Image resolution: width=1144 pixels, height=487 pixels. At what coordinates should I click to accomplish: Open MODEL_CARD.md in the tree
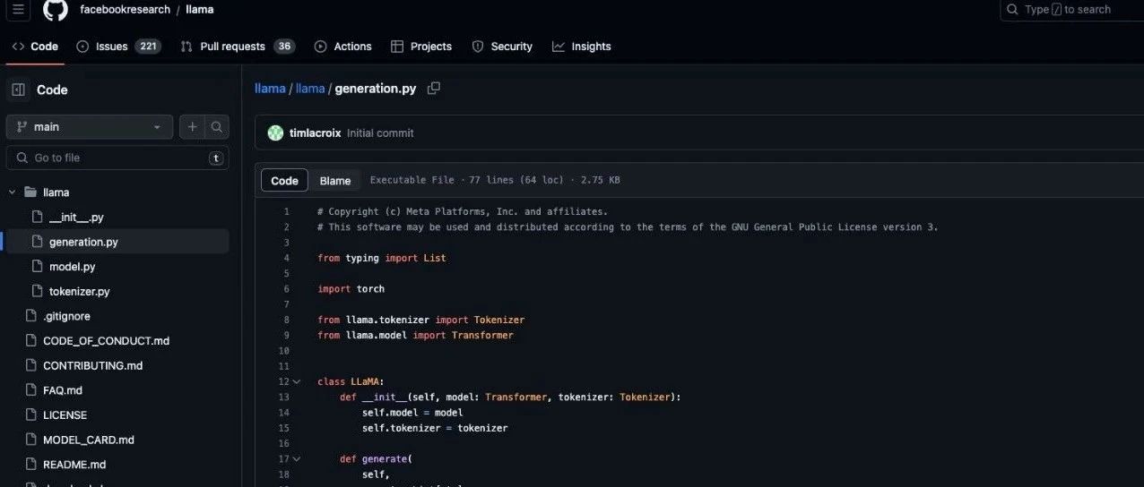[88, 440]
